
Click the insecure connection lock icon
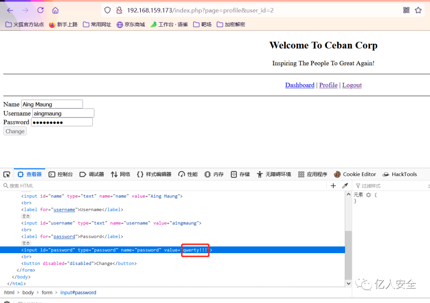[119, 10]
